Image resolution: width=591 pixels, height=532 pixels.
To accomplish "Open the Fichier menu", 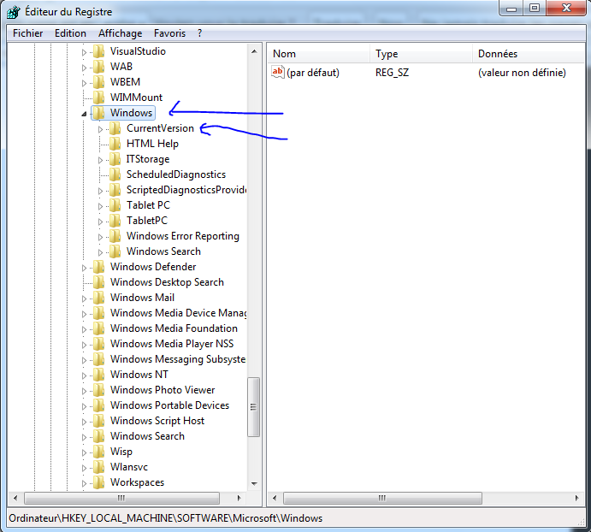I will point(28,33).
